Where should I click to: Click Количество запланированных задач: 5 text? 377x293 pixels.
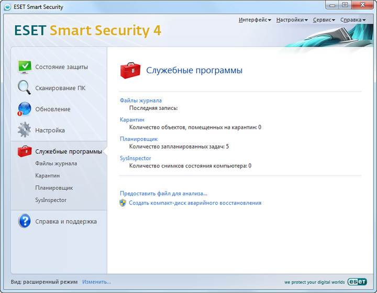(x=179, y=146)
